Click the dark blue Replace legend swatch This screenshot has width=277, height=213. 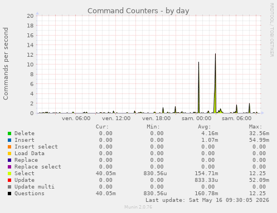(x=9, y=160)
